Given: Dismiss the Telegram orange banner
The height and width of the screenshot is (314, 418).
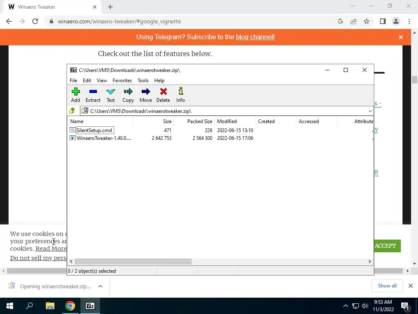Looking at the screenshot, I should click(x=401, y=37).
